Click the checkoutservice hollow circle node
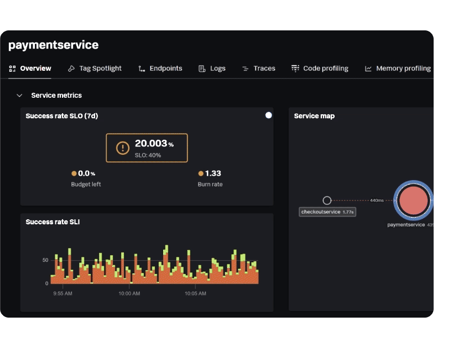The width and height of the screenshot is (474, 348). (x=327, y=201)
